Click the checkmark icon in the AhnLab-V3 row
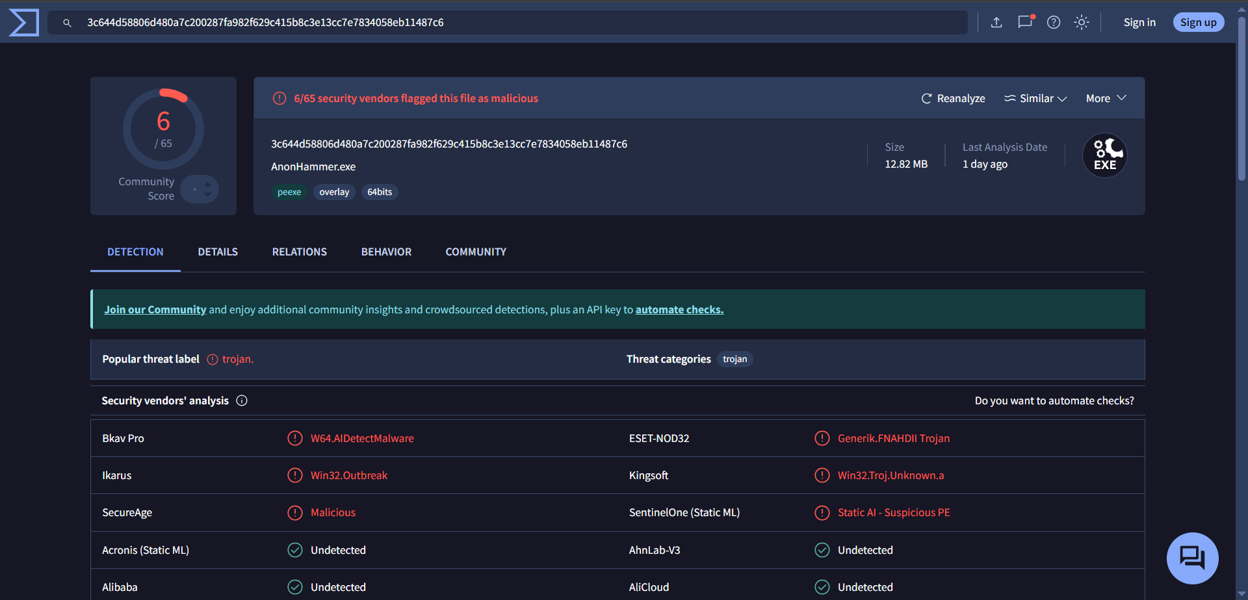 [x=822, y=550]
